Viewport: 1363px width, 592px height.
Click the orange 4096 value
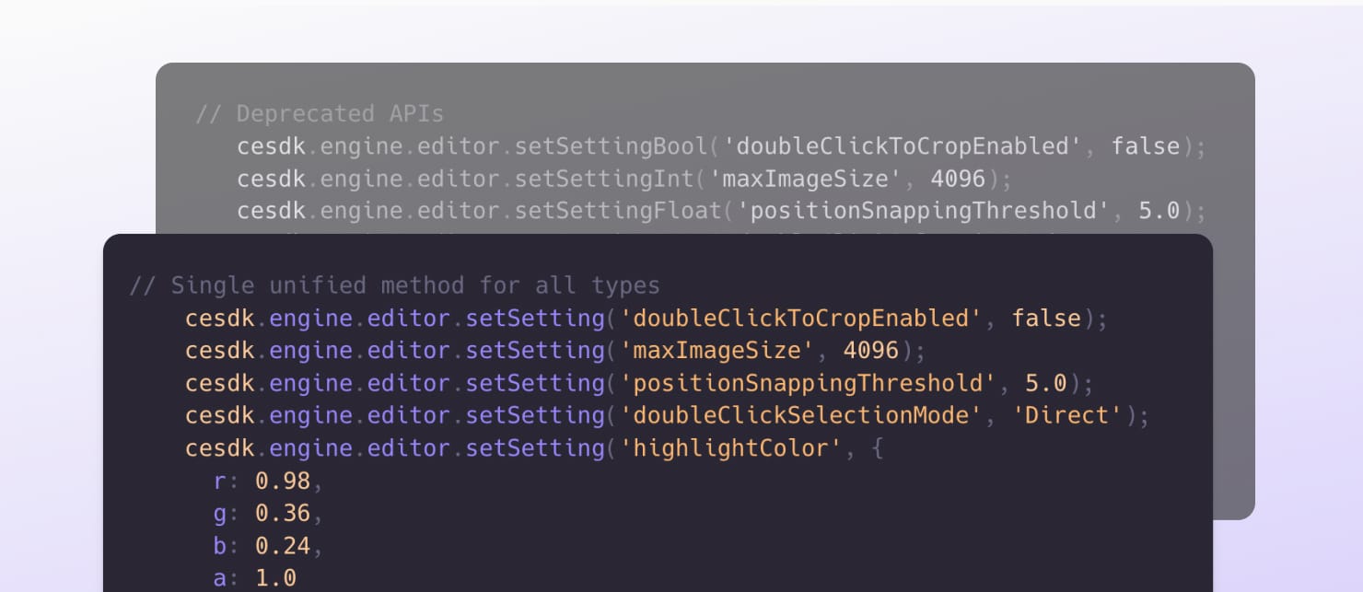(x=870, y=351)
